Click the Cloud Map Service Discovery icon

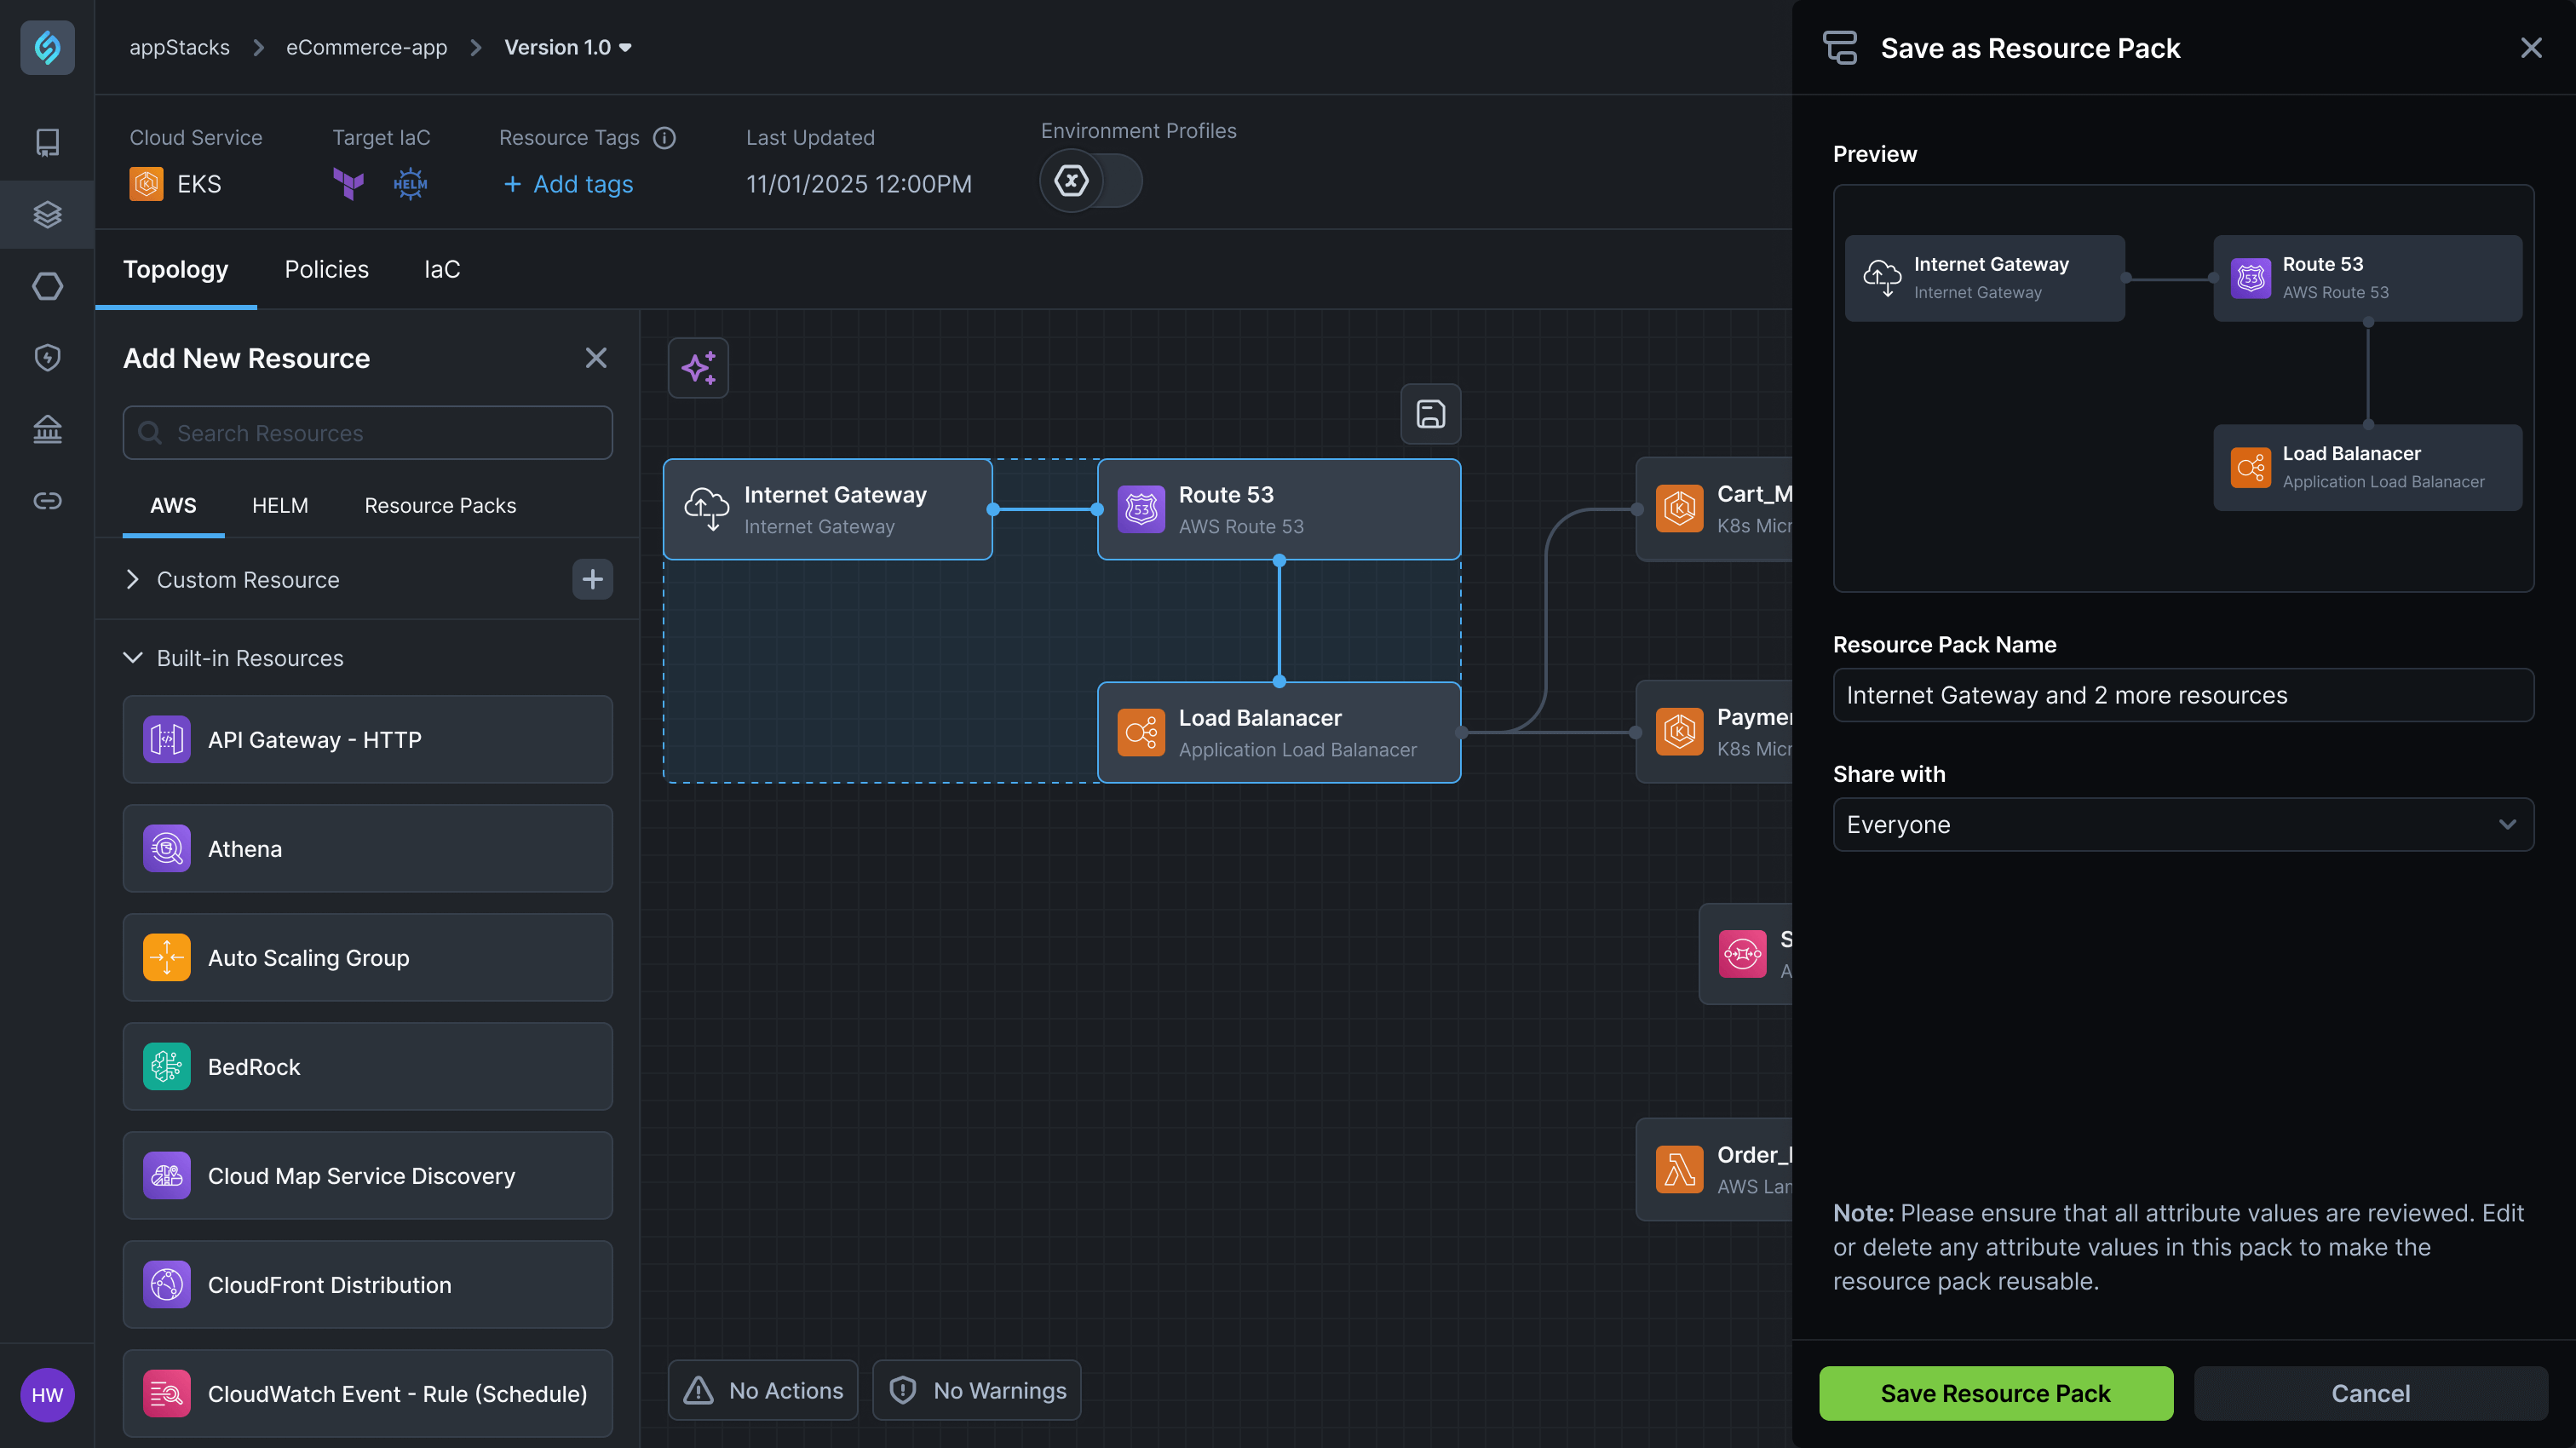coord(166,1175)
